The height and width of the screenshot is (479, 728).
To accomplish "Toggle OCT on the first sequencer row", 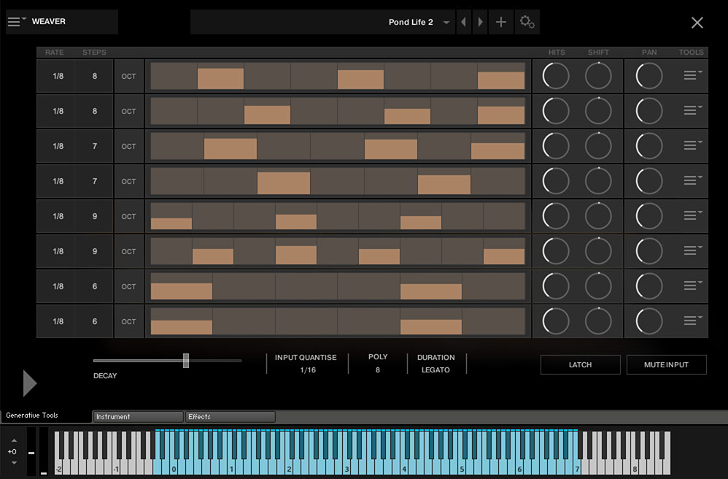I will point(128,75).
